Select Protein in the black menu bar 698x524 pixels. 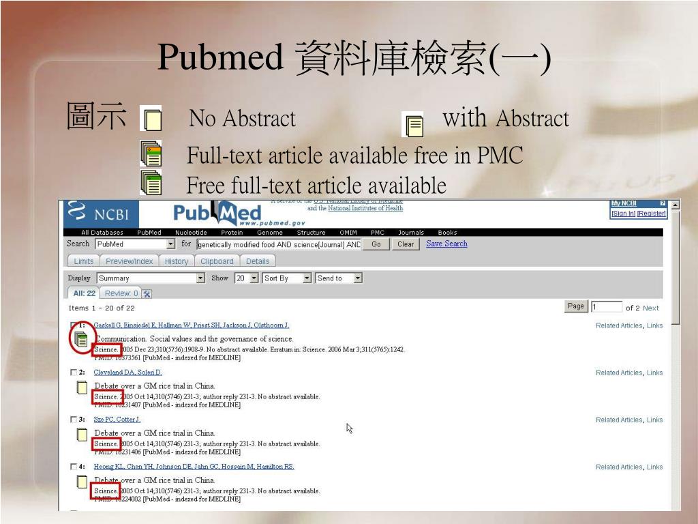click(232, 233)
